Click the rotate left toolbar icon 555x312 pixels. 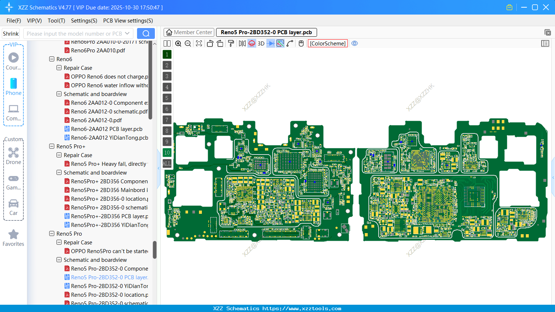pyautogui.click(x=210, y=43)
